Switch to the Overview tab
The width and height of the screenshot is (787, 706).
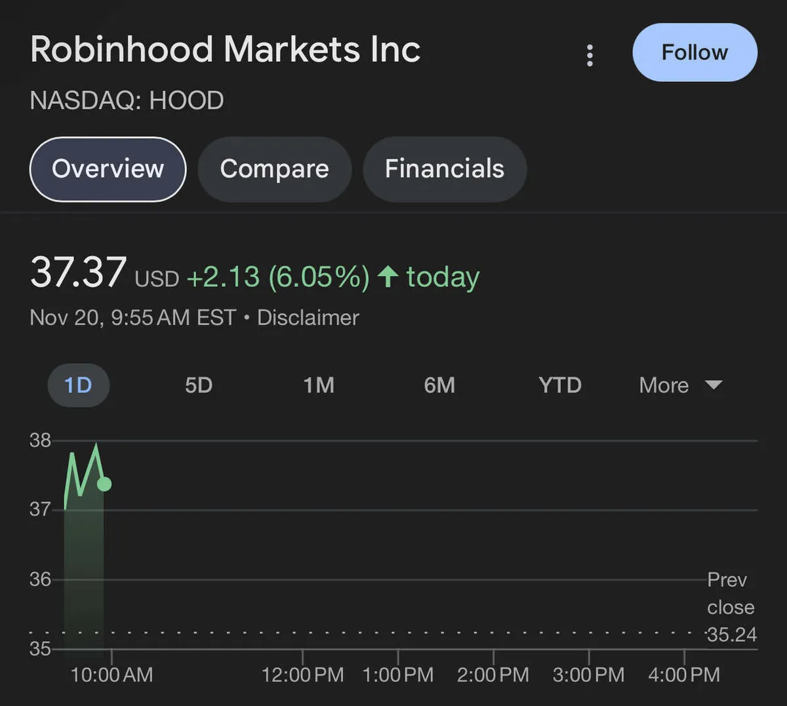coord(108,169)
